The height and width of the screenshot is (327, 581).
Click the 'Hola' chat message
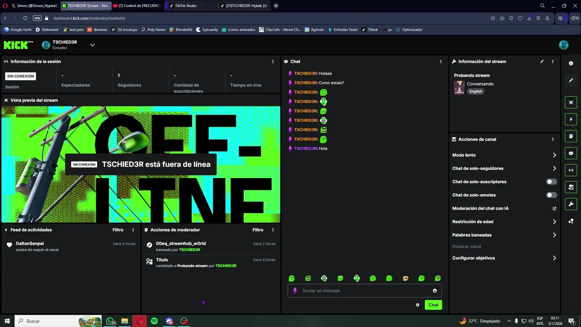click(323, 149)
